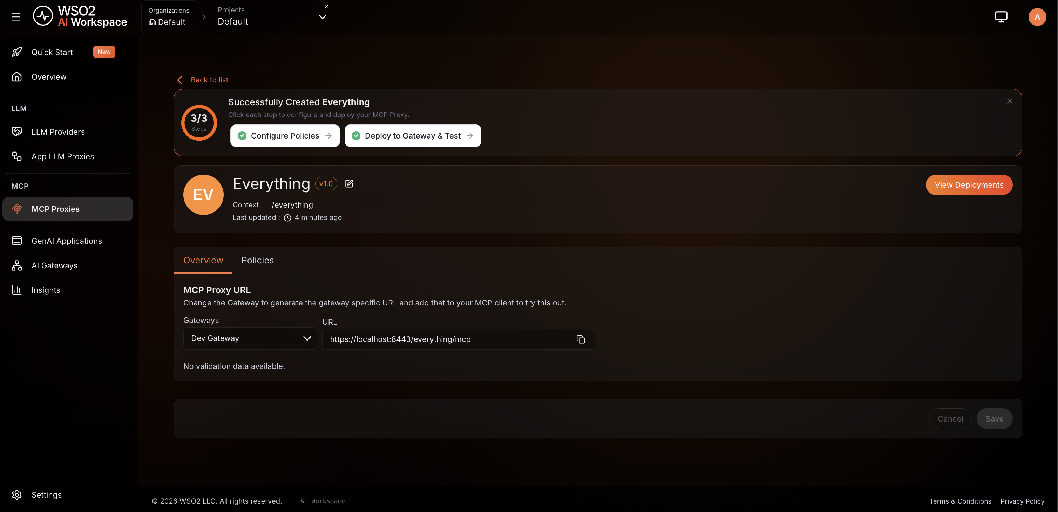The image size is (1058, 512).
Task: Click the GenAI Applications card icon
Action: pyautogui.click(x=17, y=241)
